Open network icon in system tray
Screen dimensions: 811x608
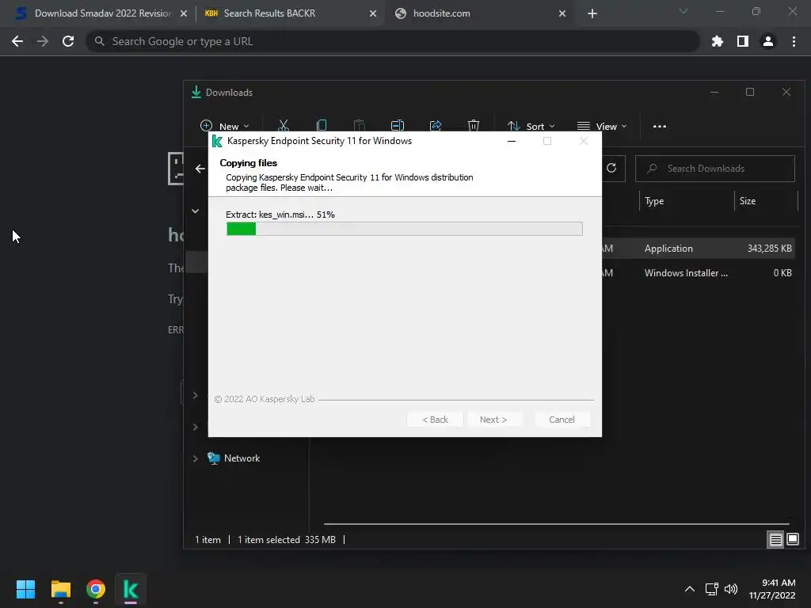pyautogui.click(x=712, y=589)
